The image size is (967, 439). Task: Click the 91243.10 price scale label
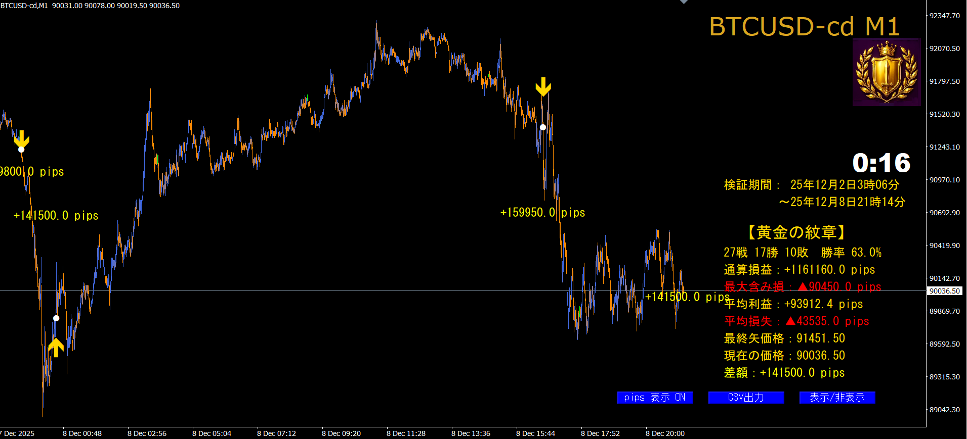tap(944, 147)
